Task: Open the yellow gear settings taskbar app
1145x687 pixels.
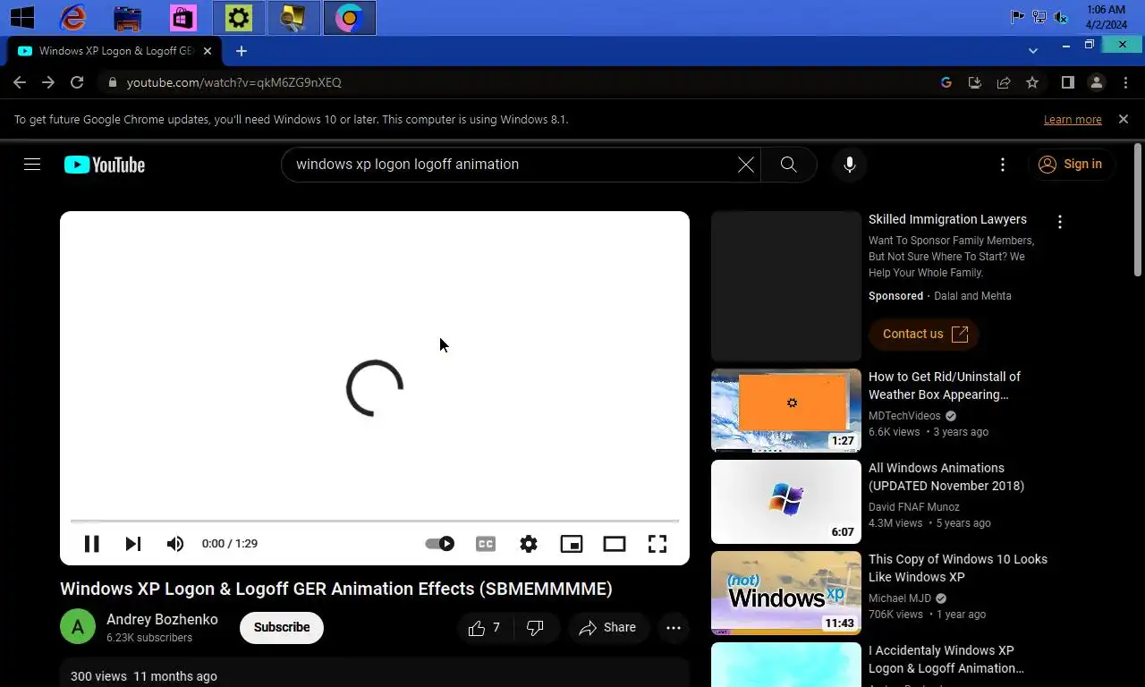Action: 239,17
